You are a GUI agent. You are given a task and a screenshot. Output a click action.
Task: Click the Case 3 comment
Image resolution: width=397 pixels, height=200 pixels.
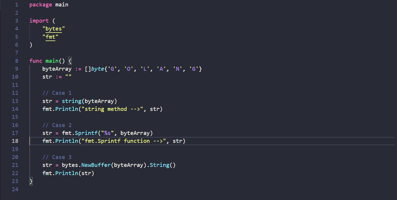click(x=57, y=157)
